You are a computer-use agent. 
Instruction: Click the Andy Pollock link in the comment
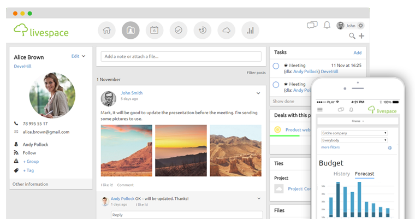click(122, 199)
